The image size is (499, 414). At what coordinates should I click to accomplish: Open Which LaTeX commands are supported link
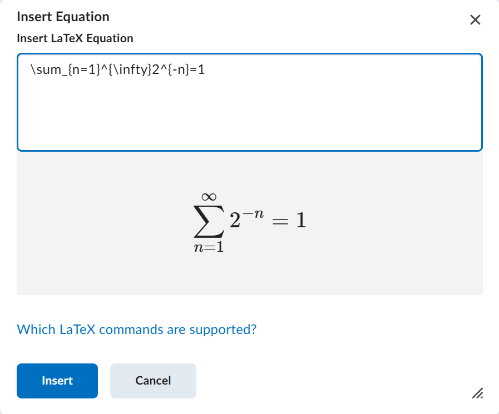point(137,330)
